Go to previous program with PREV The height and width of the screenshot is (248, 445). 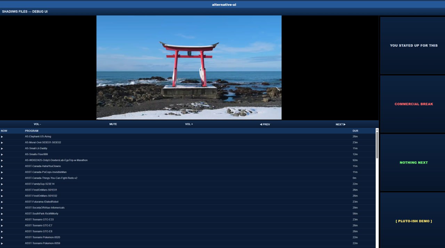[x=265, y=124]
